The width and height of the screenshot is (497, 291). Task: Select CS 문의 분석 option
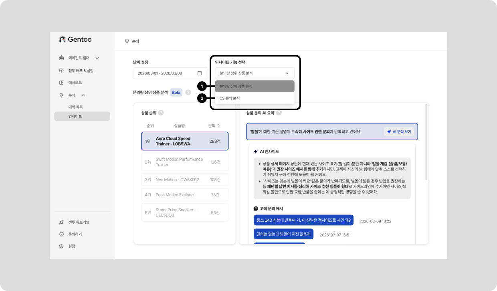click(x=255, y=98)
